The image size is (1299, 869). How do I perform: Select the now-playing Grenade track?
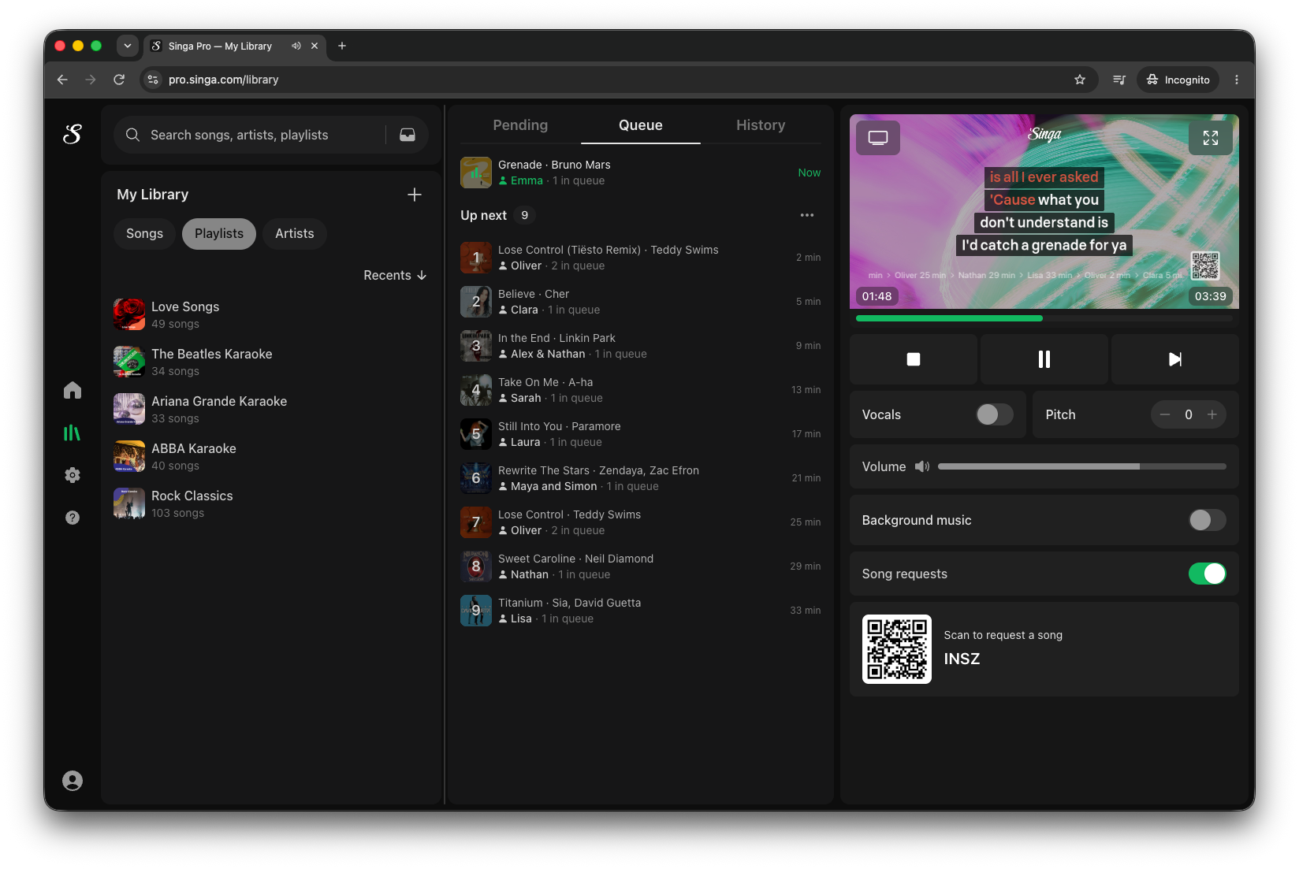(641, 173)
